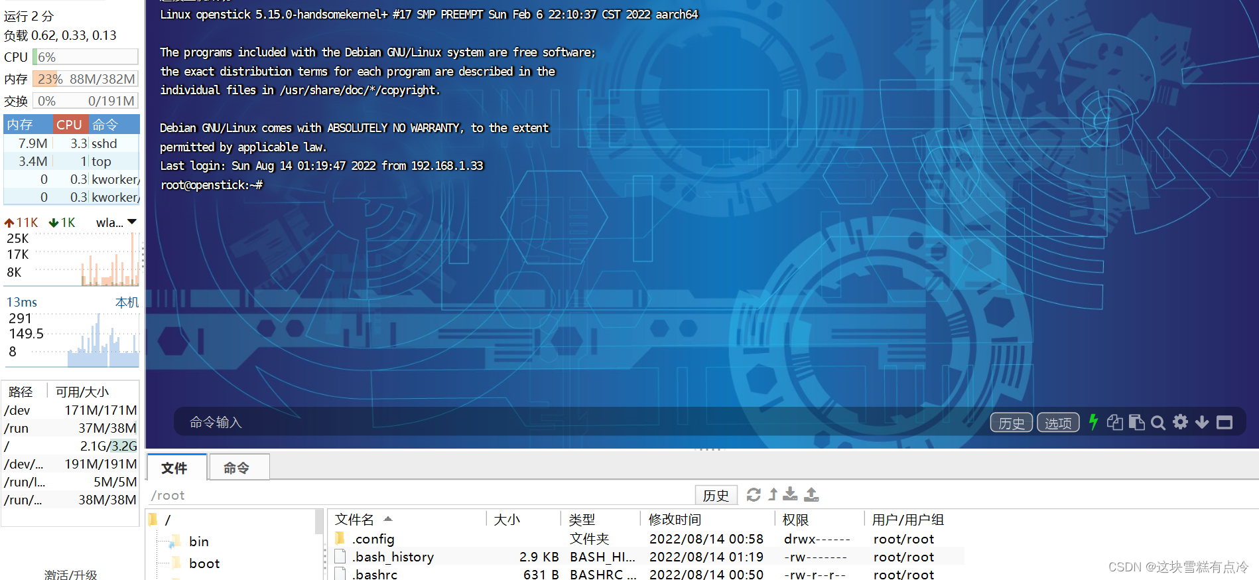Sort processes by 命令 column
The width and height of the screenshot is (1259, 580).
coord(113,124)
